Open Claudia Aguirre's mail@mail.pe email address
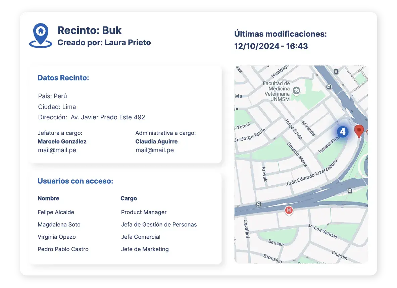This screenshot has width=397, height=288. tap(155, 150)
